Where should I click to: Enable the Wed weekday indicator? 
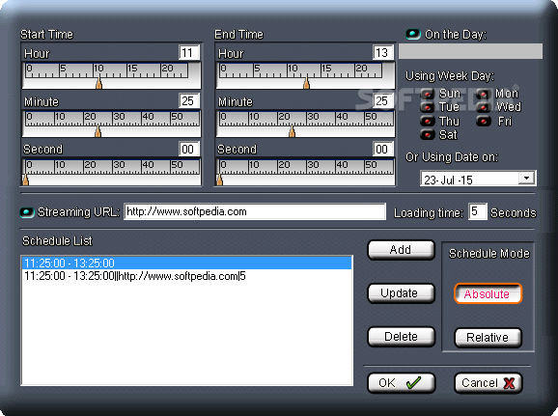[x=484, y=107]
